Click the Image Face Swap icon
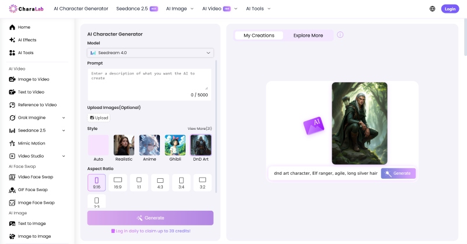 click(x=12, y=203)
